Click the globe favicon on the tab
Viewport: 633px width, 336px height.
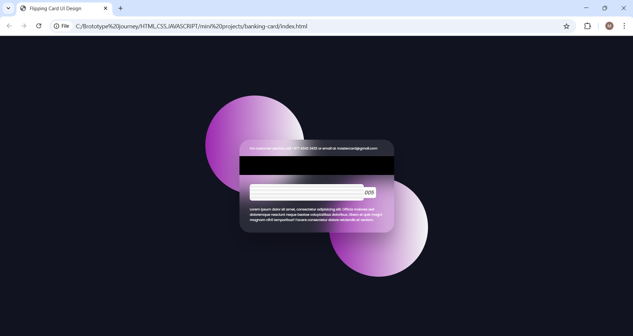point(23,8)
